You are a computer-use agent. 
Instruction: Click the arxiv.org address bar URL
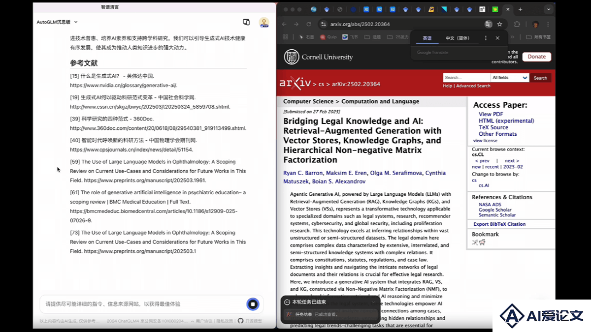click(x=360, y=24)
